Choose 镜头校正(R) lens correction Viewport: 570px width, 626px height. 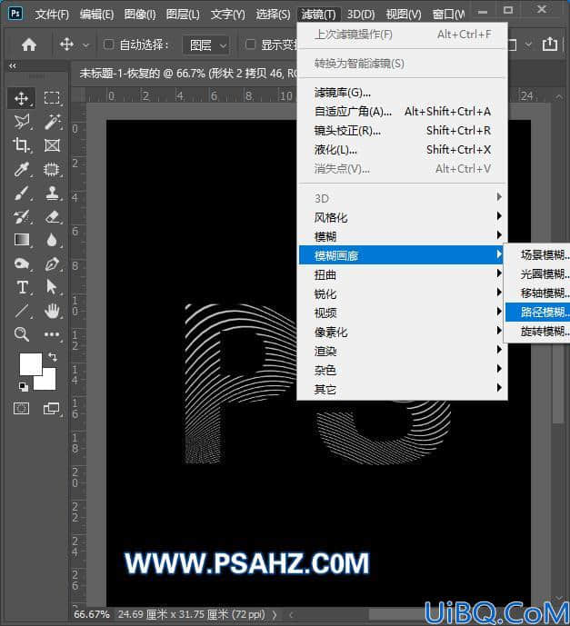(403, 131)
